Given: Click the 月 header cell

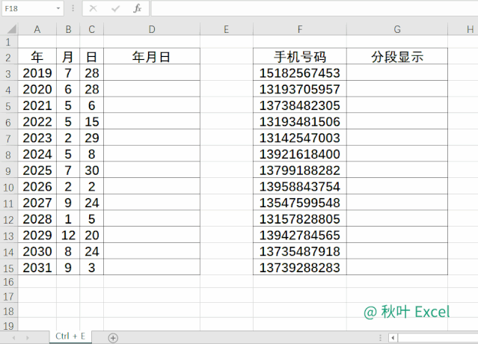Looking at the screenshot, I should pyautogui.click(x=68, y=57).
